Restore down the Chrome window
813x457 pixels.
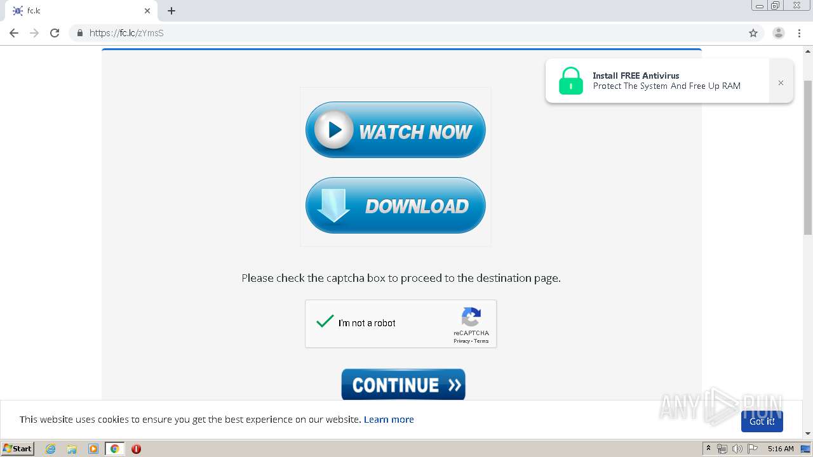point(776,6)
